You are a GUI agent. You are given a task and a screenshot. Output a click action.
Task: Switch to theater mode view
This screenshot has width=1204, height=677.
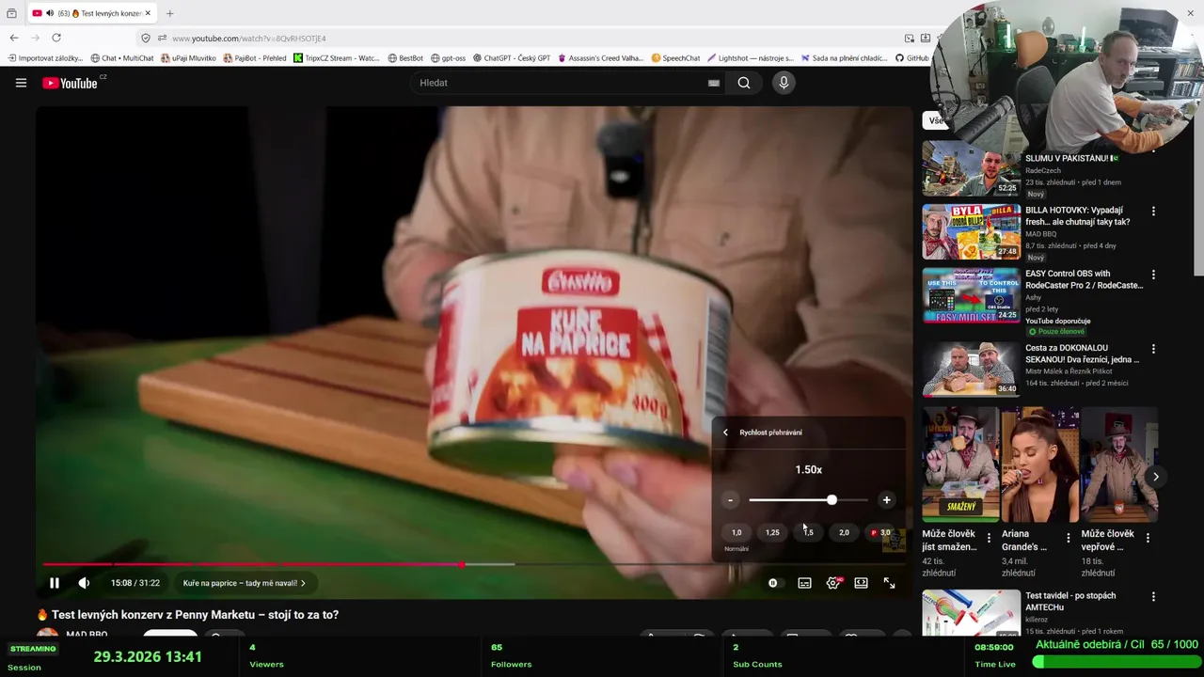pyautogui.click(x=861, y=583)
